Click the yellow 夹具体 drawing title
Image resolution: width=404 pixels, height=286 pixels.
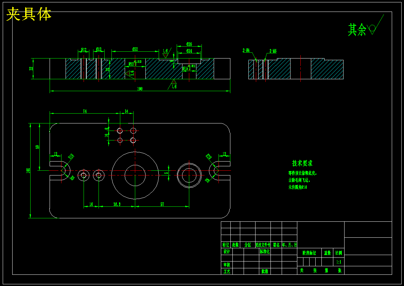pyautogui.click(x=29, y=14)
